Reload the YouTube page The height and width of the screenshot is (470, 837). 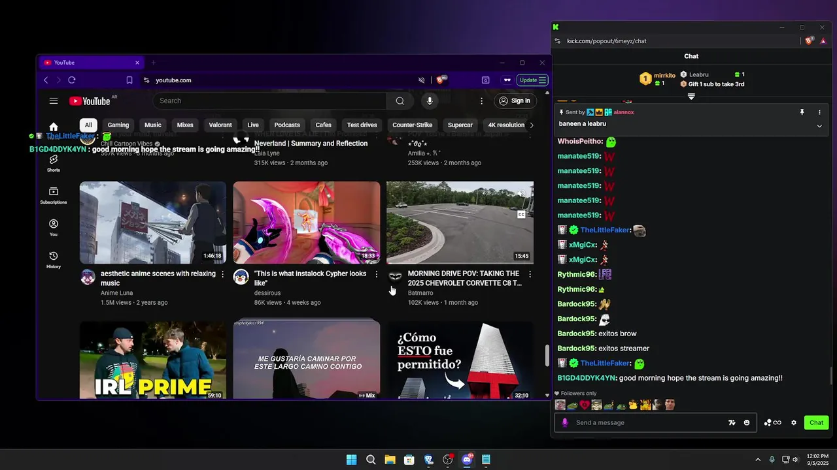[x=72, y=80]
